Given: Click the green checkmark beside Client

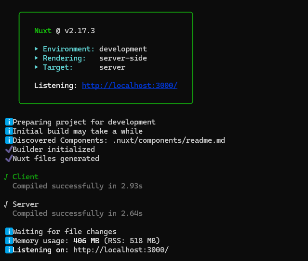Looking at the screenshot, I should click(x=6, y=177).
